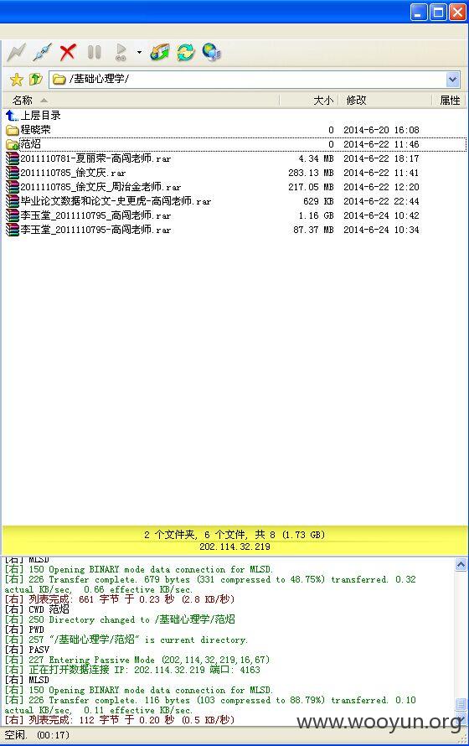The image size is (469, 746).
Task: Click the 程晓荣 folder icon
Action: click(12, 130)
